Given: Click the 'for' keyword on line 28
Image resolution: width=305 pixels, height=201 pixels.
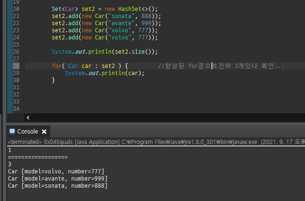Looking at the screenshot, I should click(x=57, y=66).
